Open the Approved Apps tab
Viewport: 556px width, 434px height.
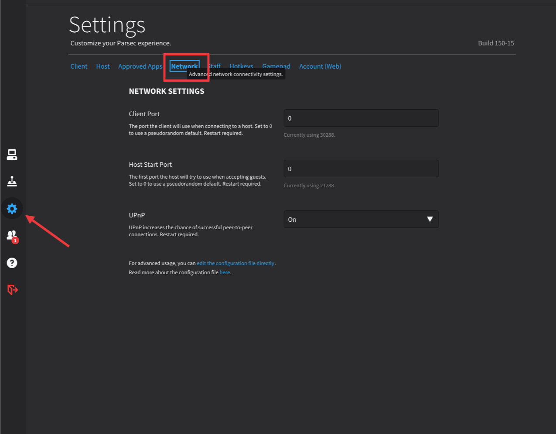(x=140, y=66)
